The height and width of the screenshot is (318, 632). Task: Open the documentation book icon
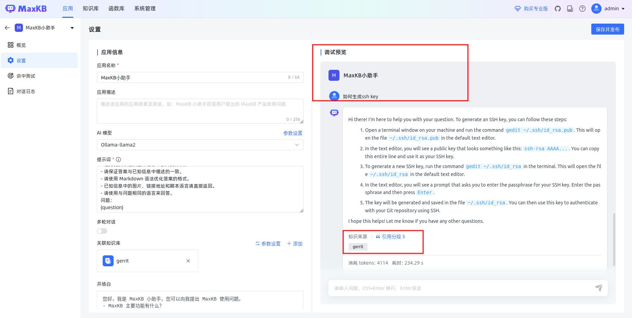(x=570, y=9)
